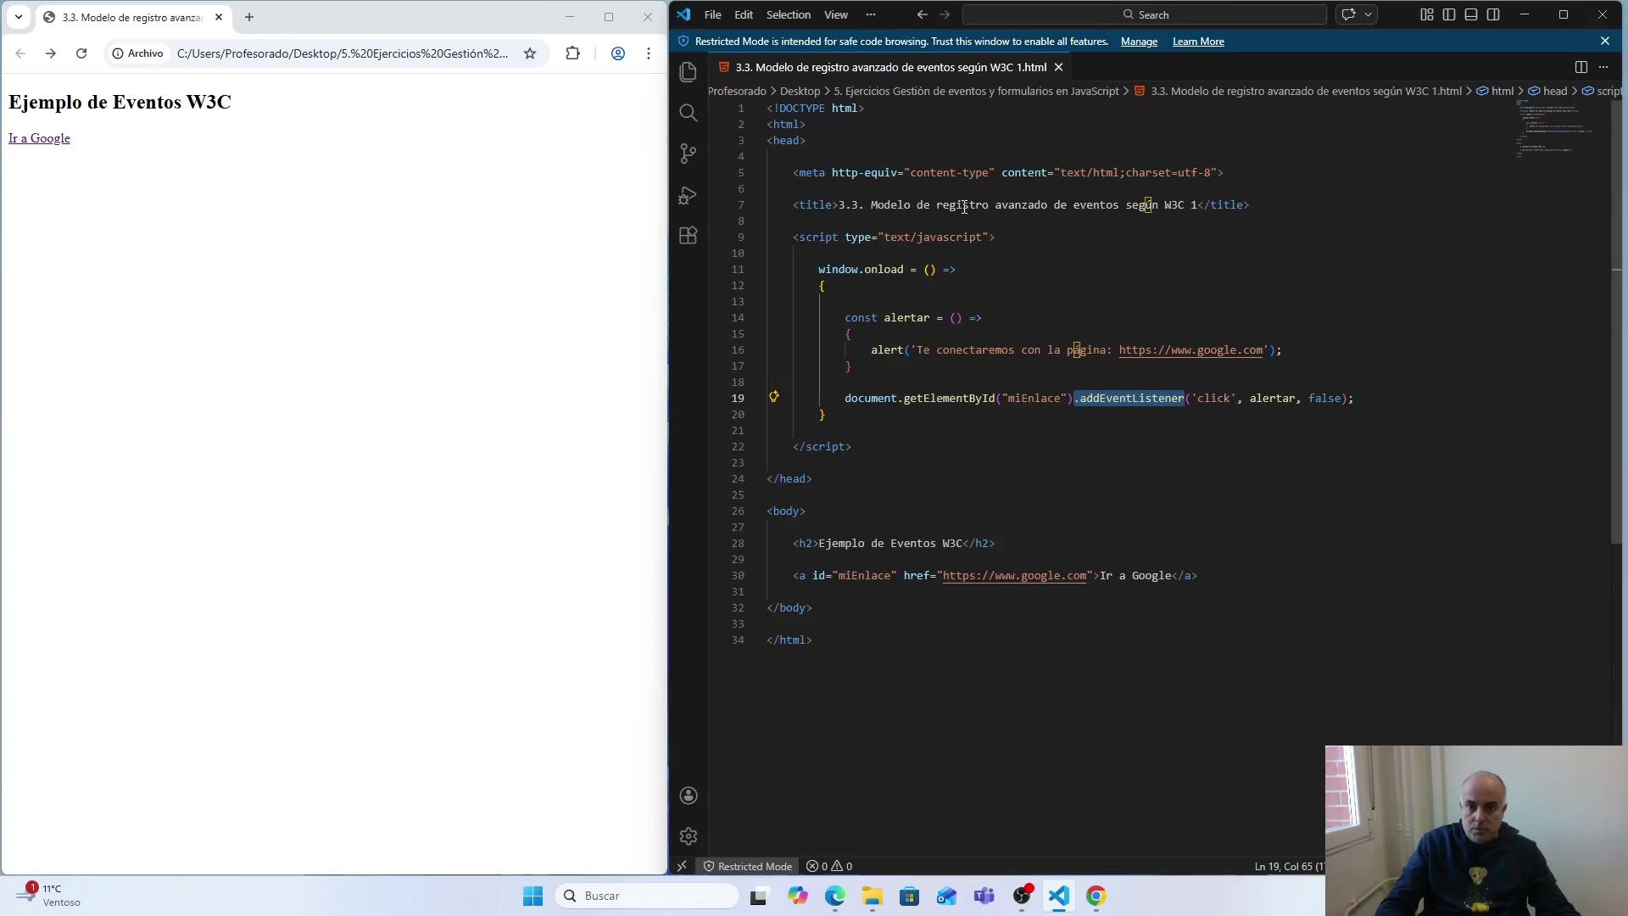The height and width of the screenshot is (916, 1628).
Task: Open the Desktop breadcrumb dropdown
Action: coord(800,91)
